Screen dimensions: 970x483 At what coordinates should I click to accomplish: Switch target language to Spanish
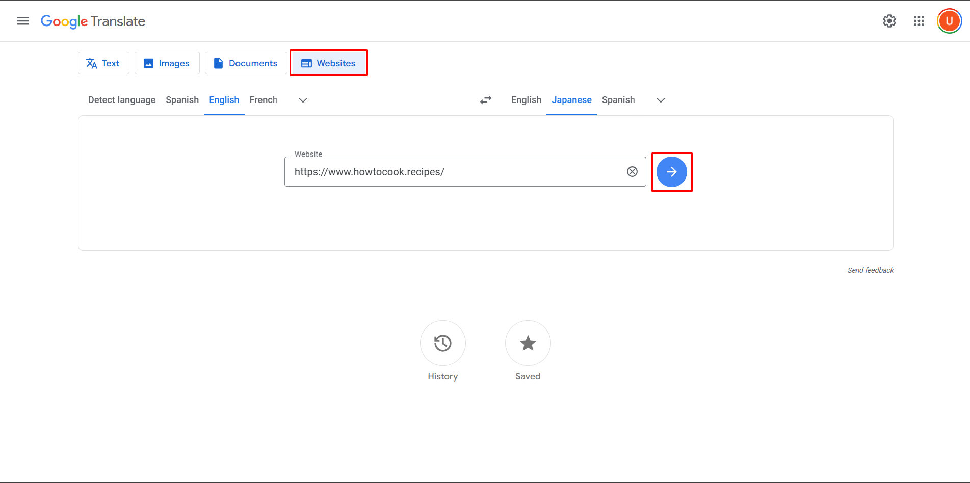[618, 100]
